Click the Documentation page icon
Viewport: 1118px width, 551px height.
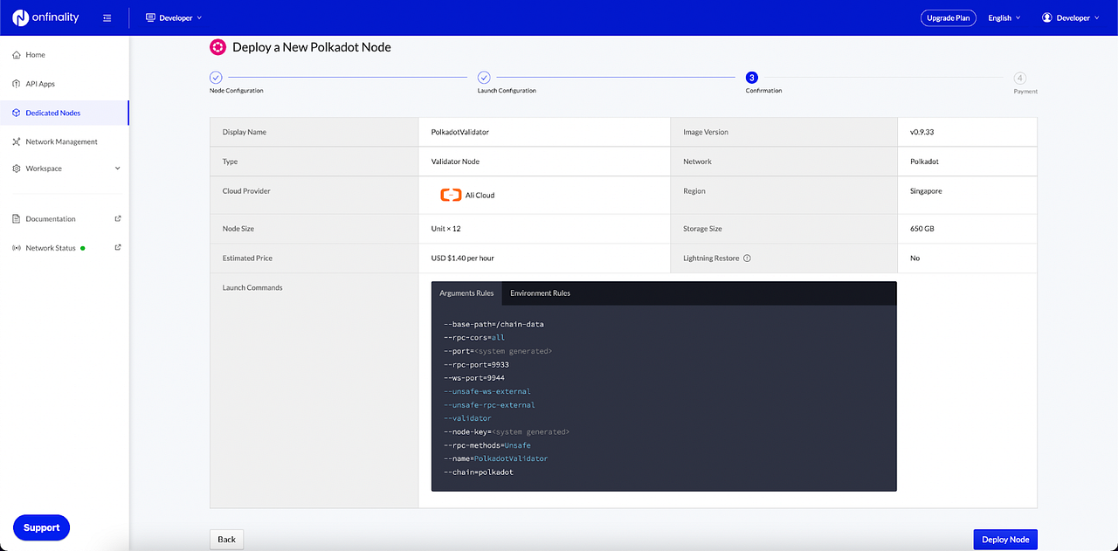coord(17,218)
